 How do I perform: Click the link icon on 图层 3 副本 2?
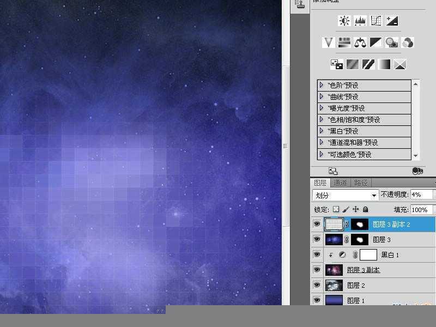click(347, 224)
